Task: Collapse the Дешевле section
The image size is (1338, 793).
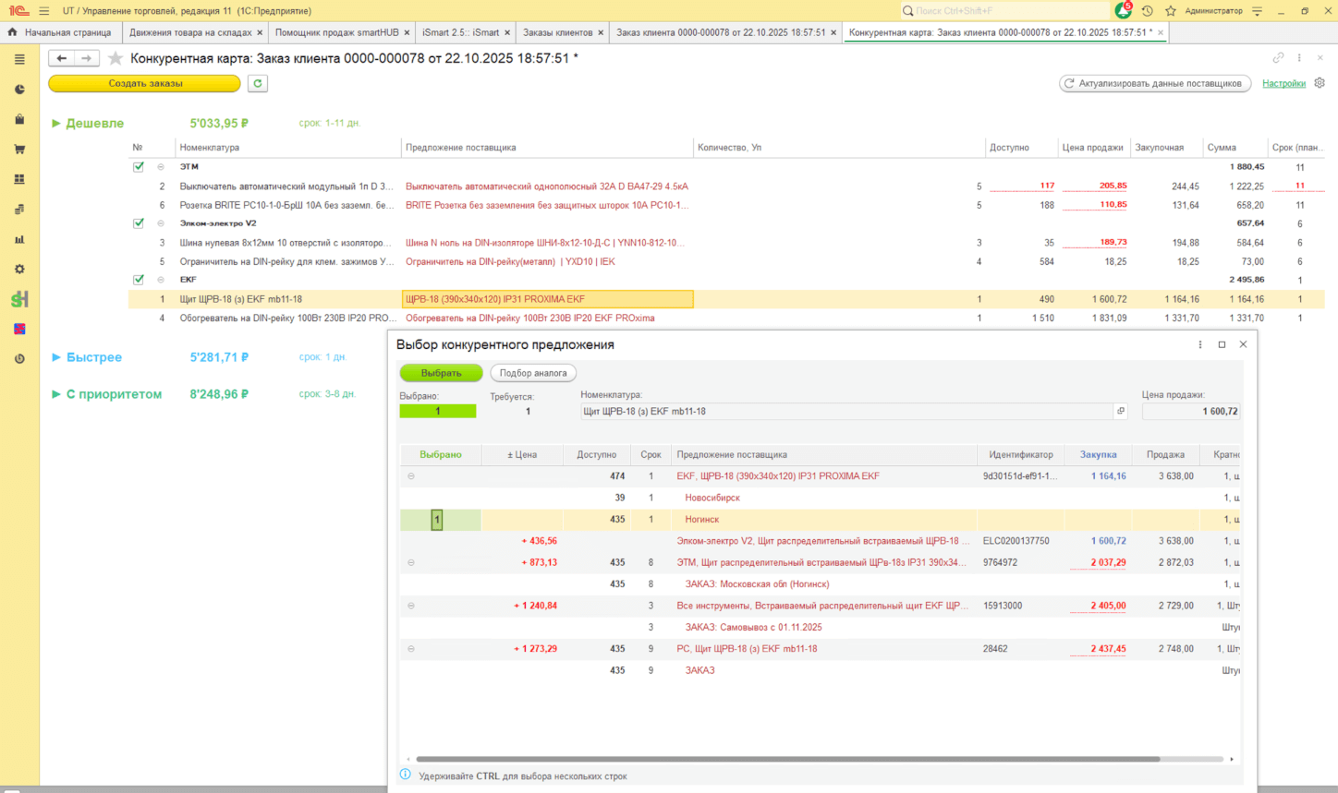Action: click(x=56, y=124)
